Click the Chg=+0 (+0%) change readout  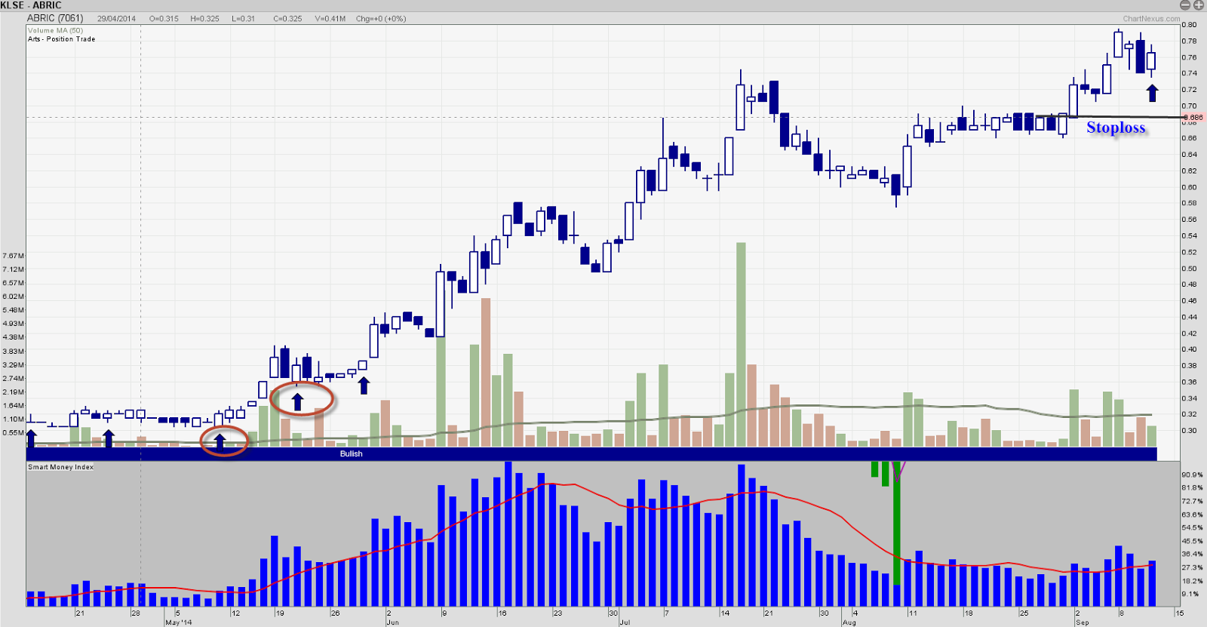tap(381, 19)
